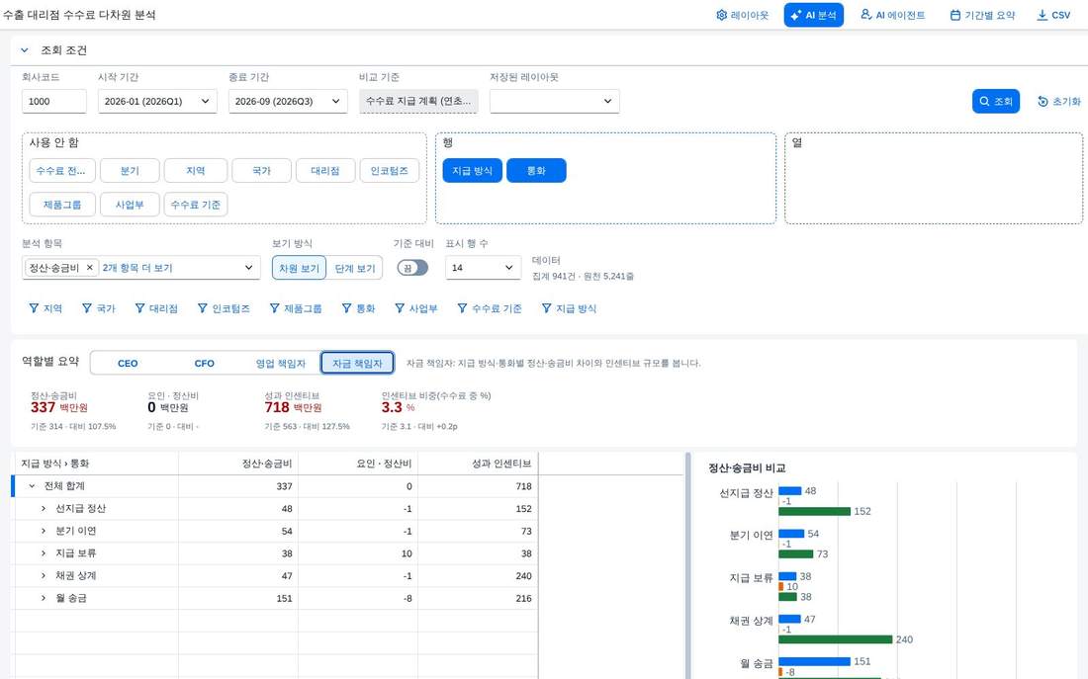Open the 시작 기간 dropdown
This screenshot has height=679, width=1088.
[x=157, y=101]
